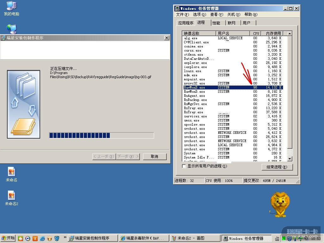
Task: Click the first orange quick launch icon beside 开始
Action: pyautogui.click(x=21, y=238)
